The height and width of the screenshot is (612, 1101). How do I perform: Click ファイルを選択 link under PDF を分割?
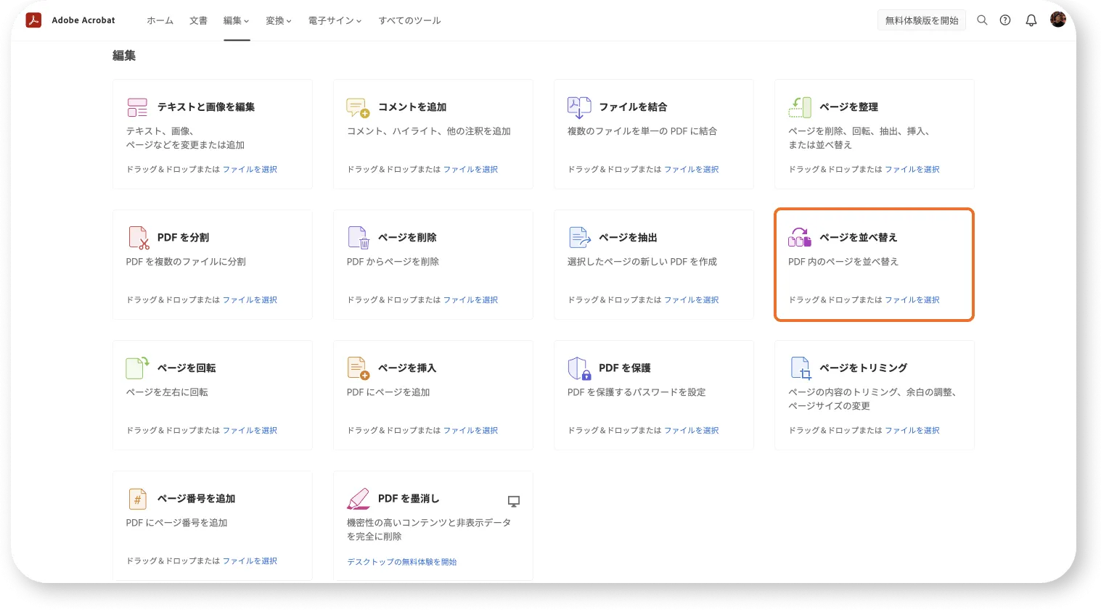tap(250, 300)
